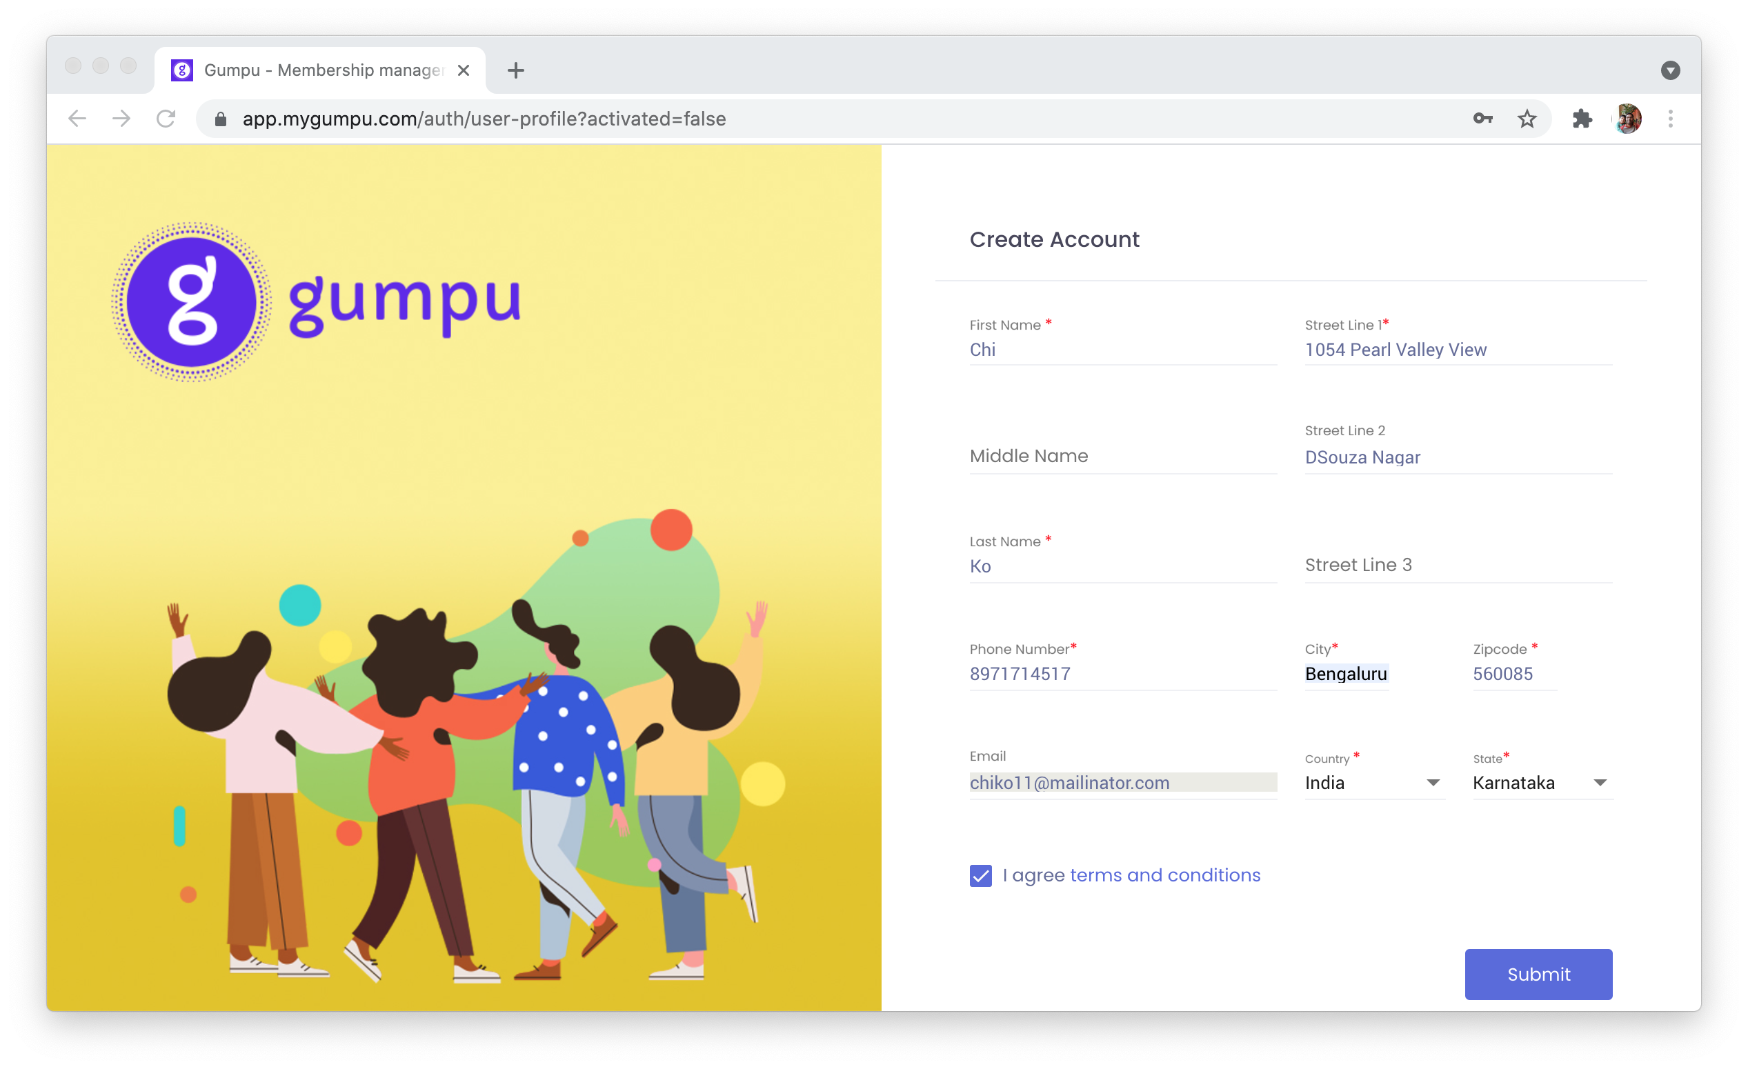Click the browser back arrow
The height and width of the screenshot is (1069, 1748).
77,119
